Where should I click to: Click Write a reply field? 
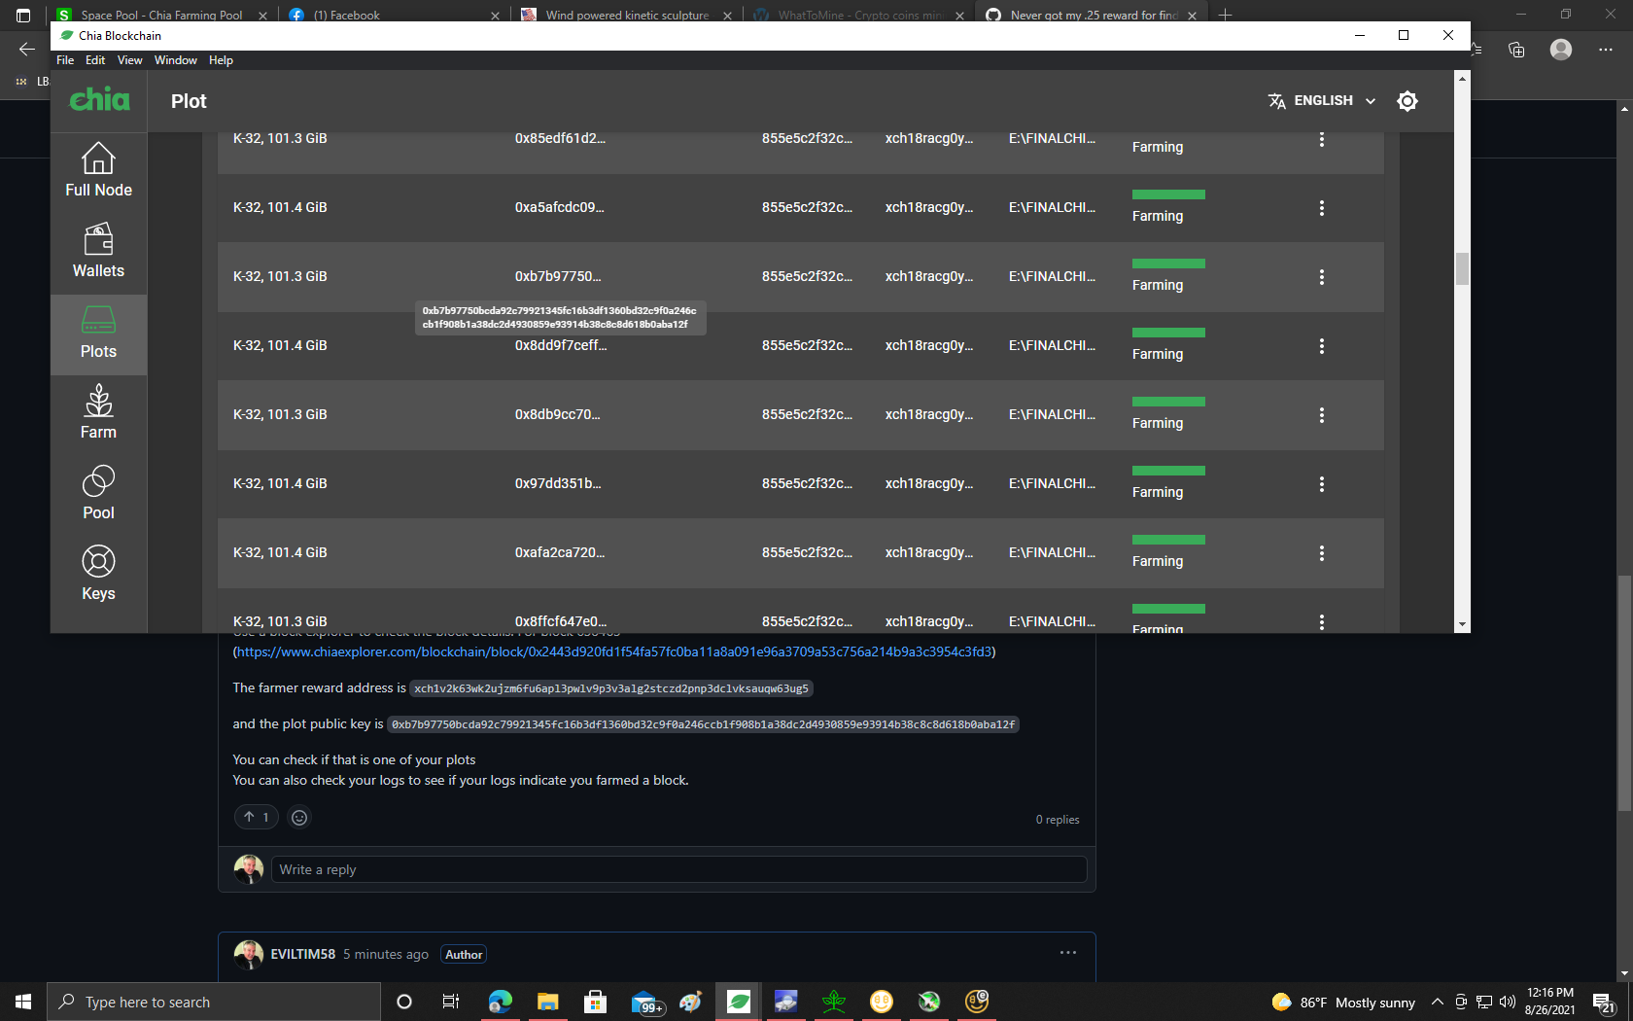[x=678, y=870]
